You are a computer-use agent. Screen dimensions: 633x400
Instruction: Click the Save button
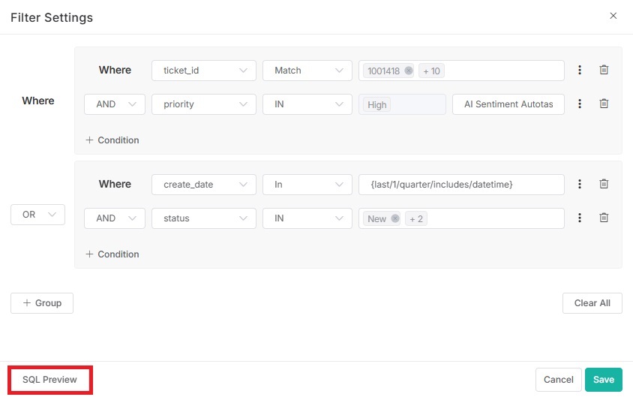(x=603, y=380)
